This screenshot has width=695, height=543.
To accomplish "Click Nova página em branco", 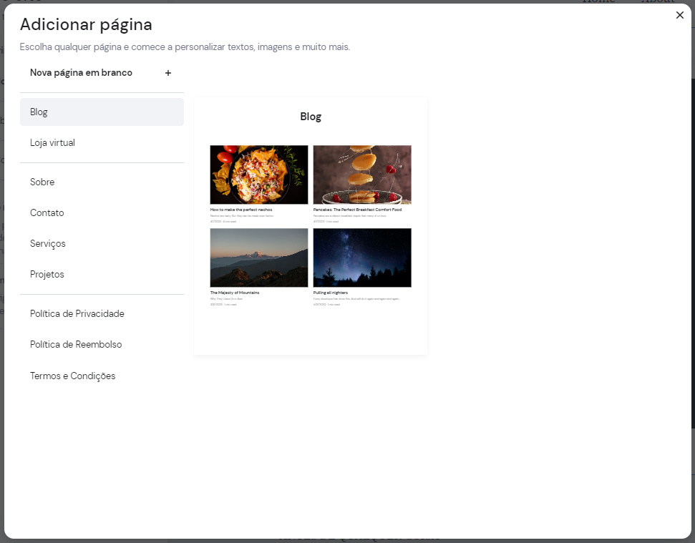I will [81, 72].
